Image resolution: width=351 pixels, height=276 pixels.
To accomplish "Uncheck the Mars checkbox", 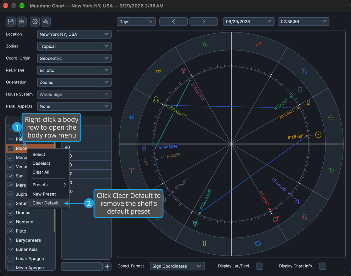I will pyautogui.click(x=11, y=185).
